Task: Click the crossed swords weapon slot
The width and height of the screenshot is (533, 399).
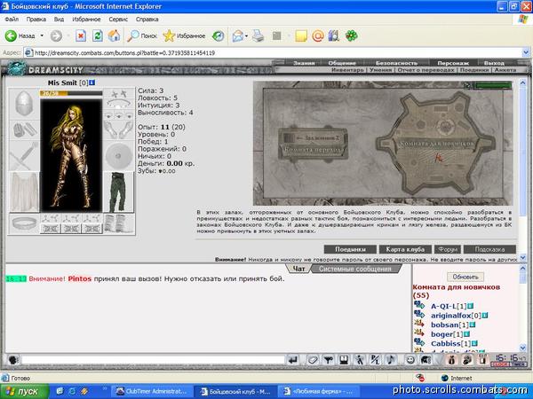Action: coord(24,155)
